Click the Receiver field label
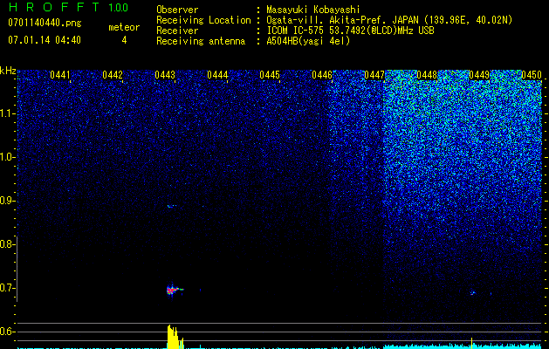Image resolution: width=549 pixels, height=349 pixels. pos(177,31)
